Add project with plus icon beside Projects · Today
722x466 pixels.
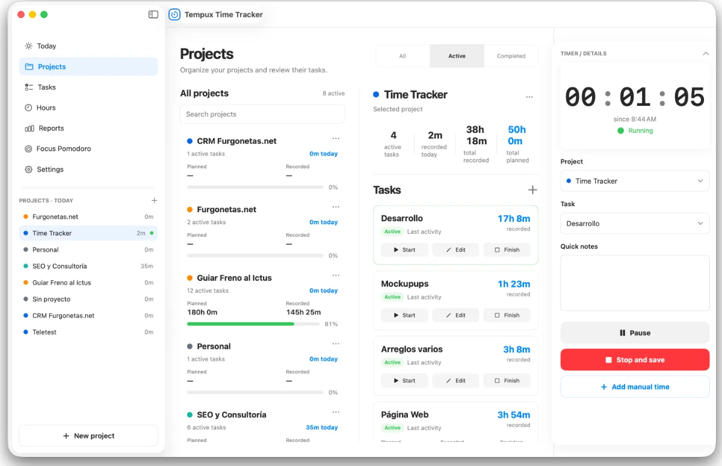154,200
